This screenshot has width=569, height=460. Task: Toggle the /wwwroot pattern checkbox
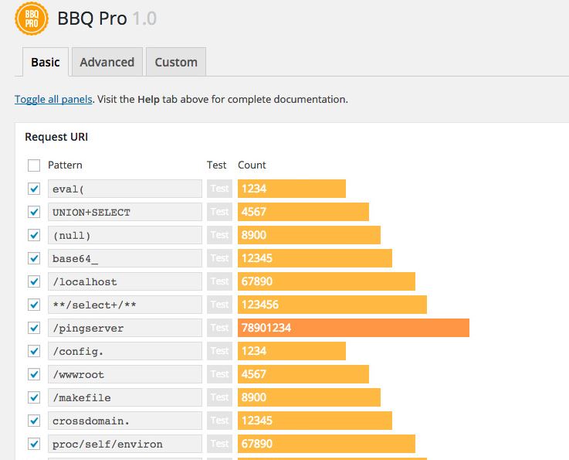34,374
